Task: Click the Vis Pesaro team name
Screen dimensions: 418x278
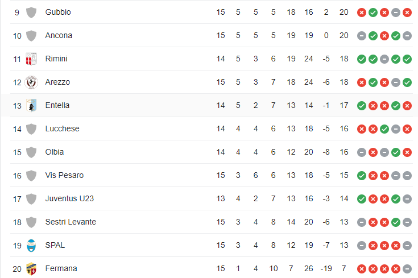Action: click(x=64, y=175)
